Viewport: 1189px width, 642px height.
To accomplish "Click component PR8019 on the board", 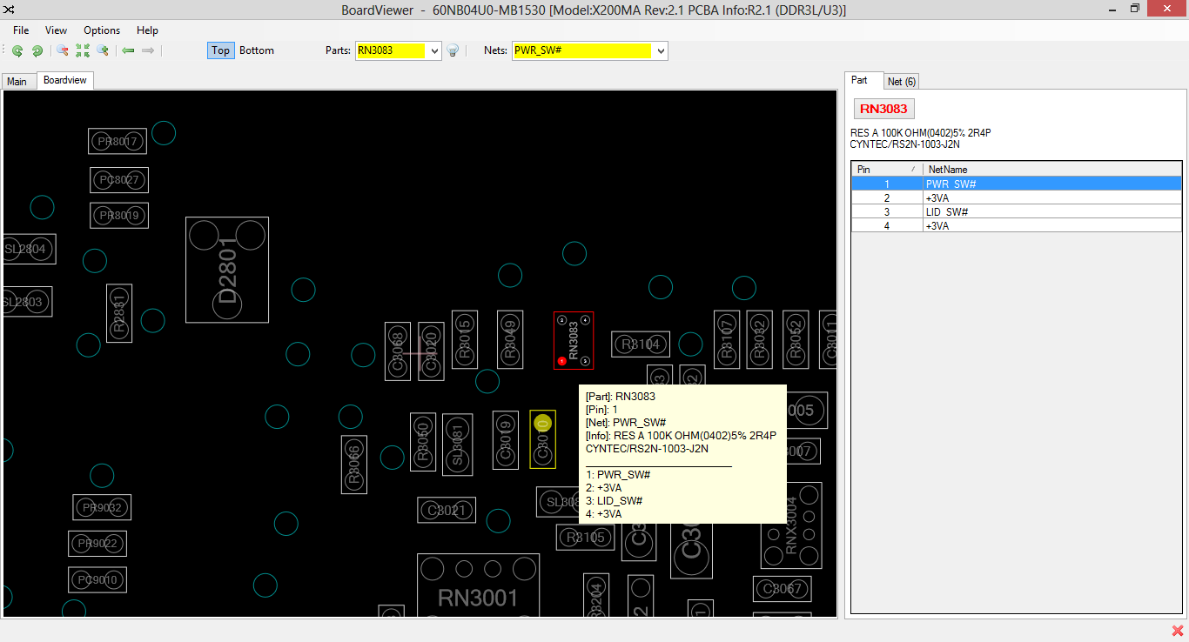I will (119, 215).
